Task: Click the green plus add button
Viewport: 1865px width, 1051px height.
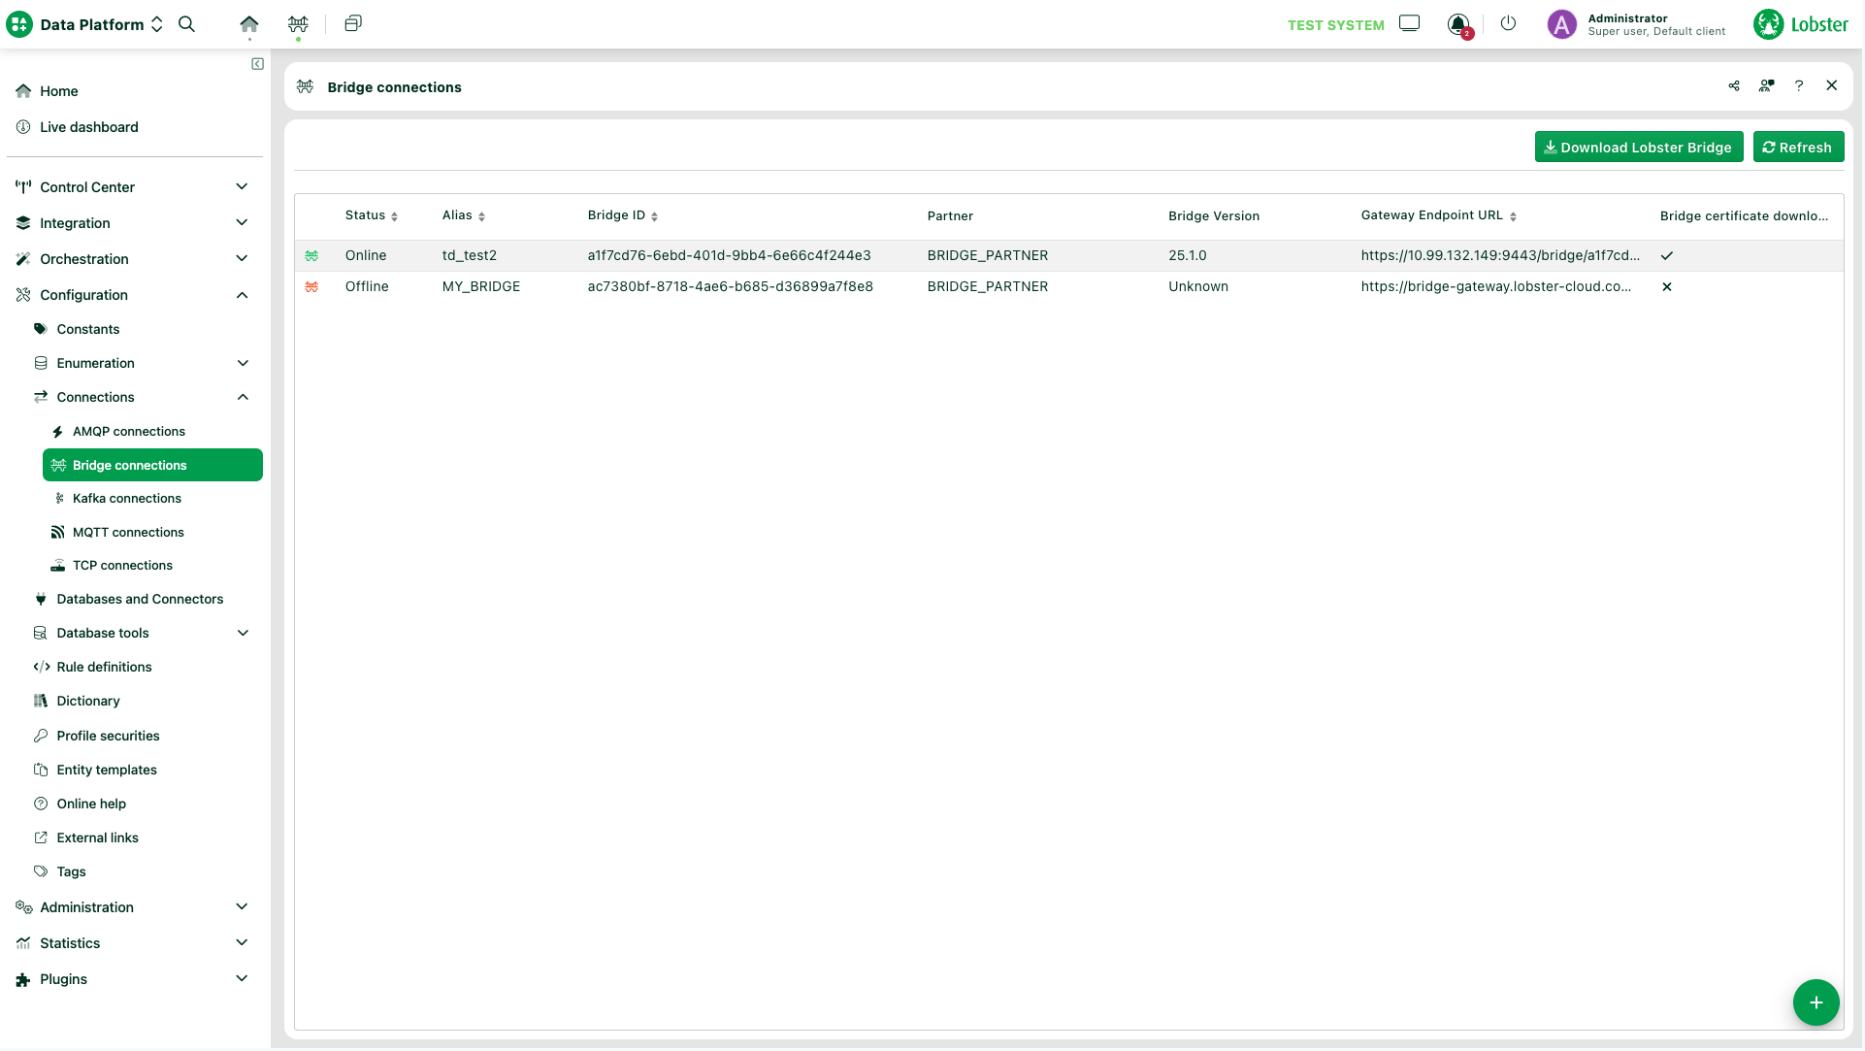Action: tap(1816, 1002)
